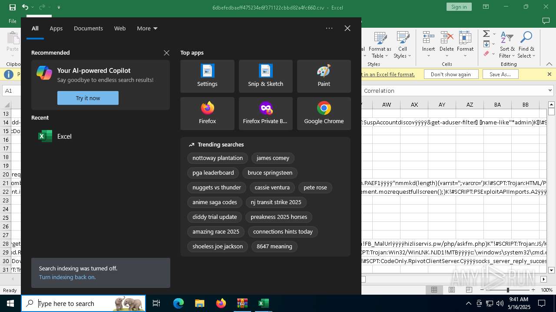Open Excel from Recent list
This screenshot has height=312, width=556.
100,136
